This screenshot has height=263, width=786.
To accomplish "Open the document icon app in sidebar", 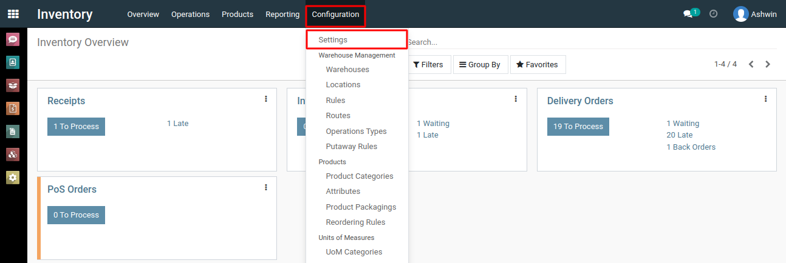I will coord(13,131).
